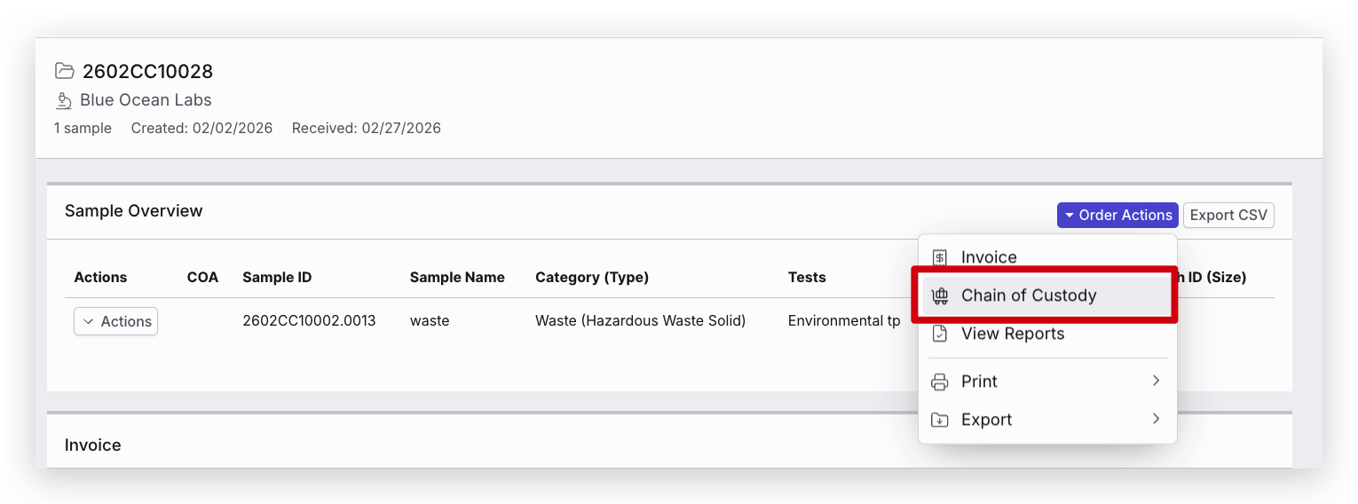Select Invoice from the Order Actions menu
The height and width of the screenshot is (504, 1358).
click(x=989, y=257)
